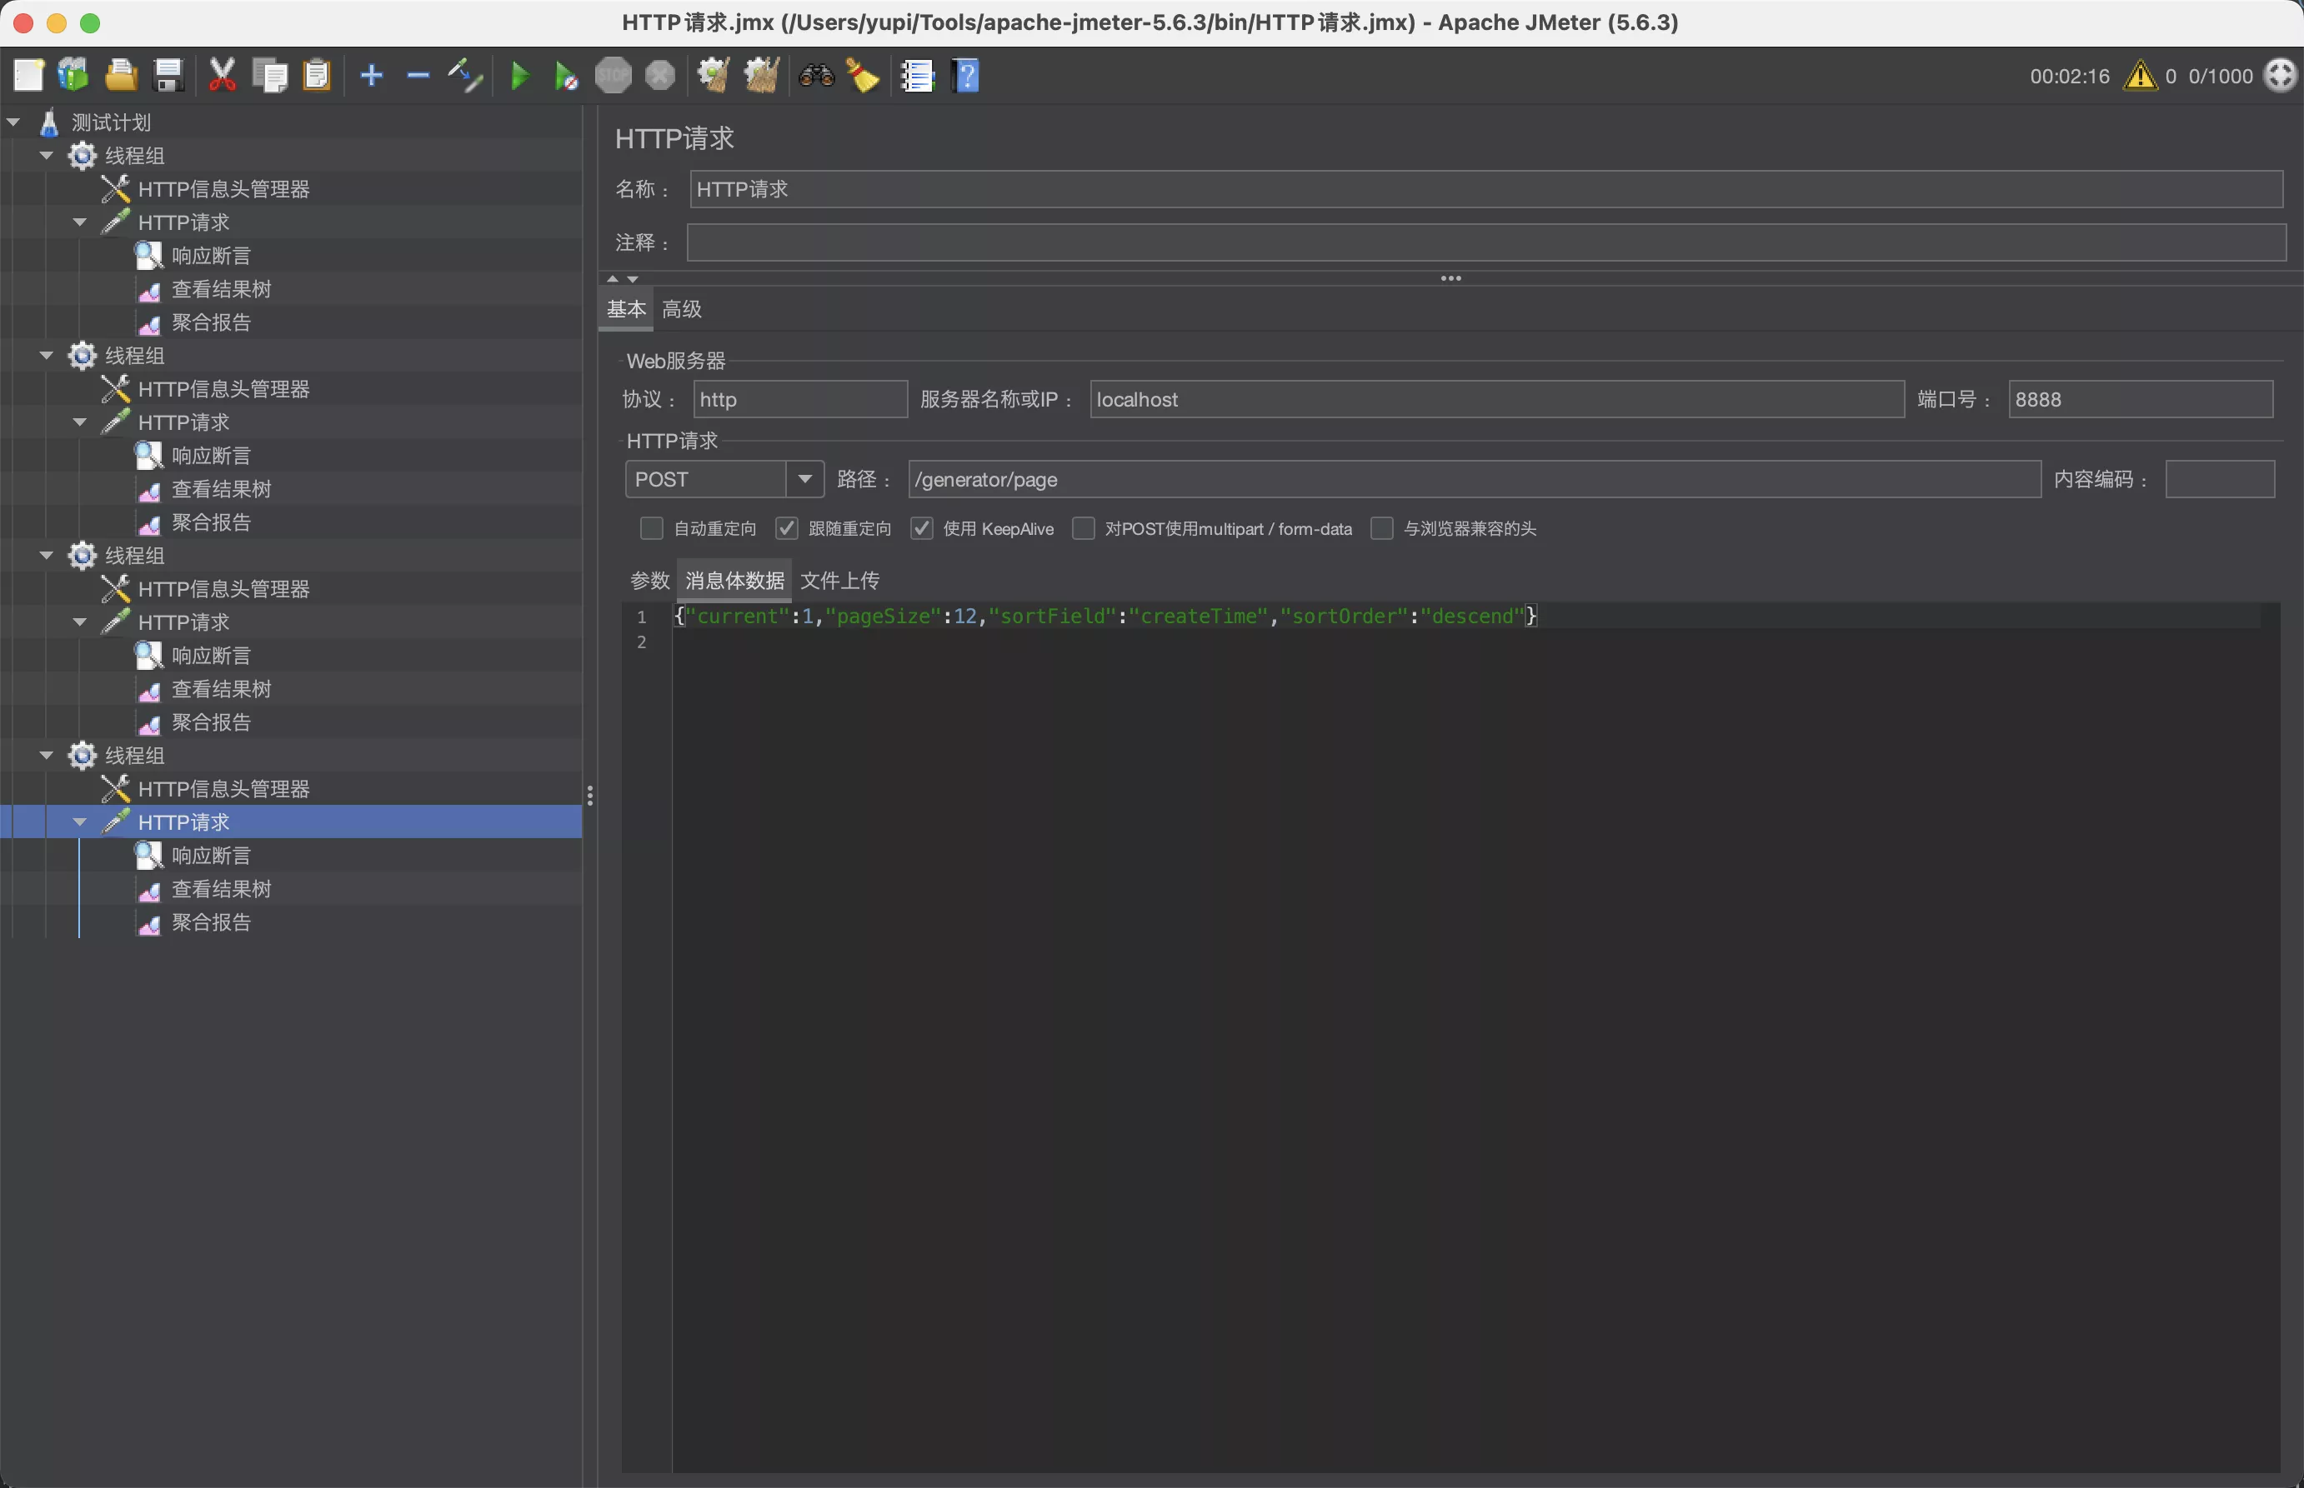Image resolution: width=2304 pixels, height=1488 pixels.
Task: Click the Open file folder icon
Action: point(121,75)
